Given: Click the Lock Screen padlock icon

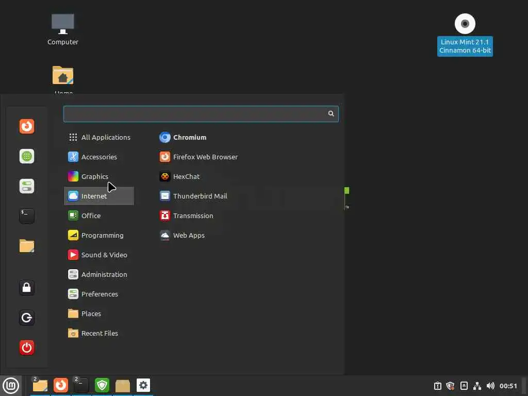Looking at the screenshot, I should 27,288.
